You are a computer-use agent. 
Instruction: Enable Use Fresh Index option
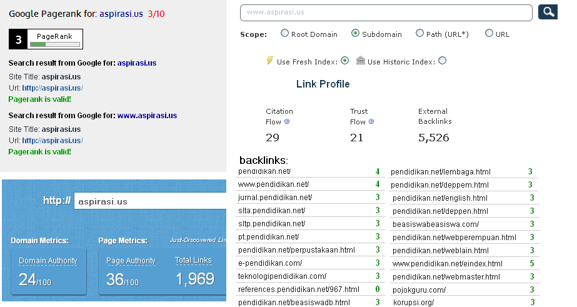coord(345,61)
